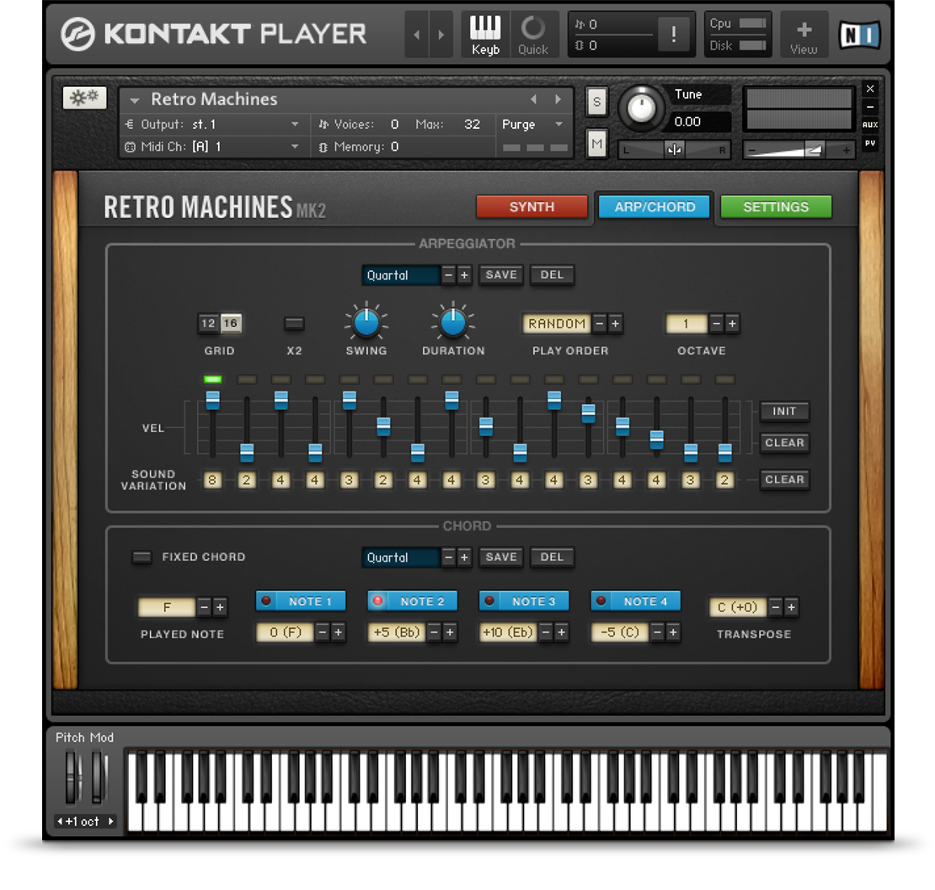Open the Purge dropdown menu
This screenshot has height=890, width=935.
click(x=532, y=125)
